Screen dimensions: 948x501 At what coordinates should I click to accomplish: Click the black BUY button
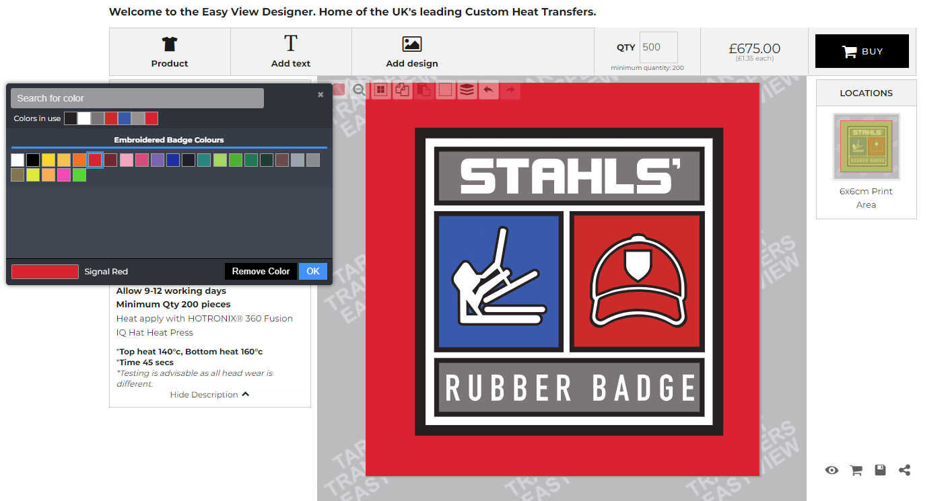tap(862, 51)
